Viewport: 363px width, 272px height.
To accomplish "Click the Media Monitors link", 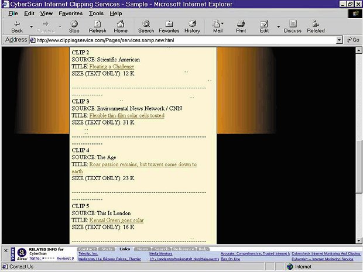I will [x=161, y=254].
